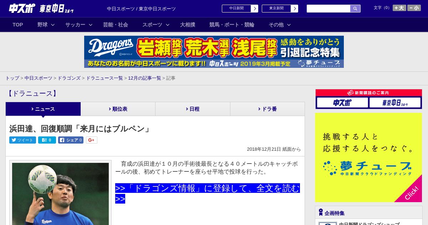Bookmark the article with the Hatena B! button

[x=47, y=140]
